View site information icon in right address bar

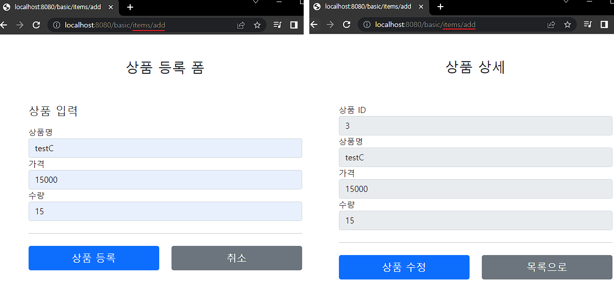[367, 25]
